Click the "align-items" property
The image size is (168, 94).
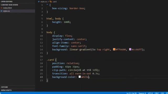coord(60,43)
